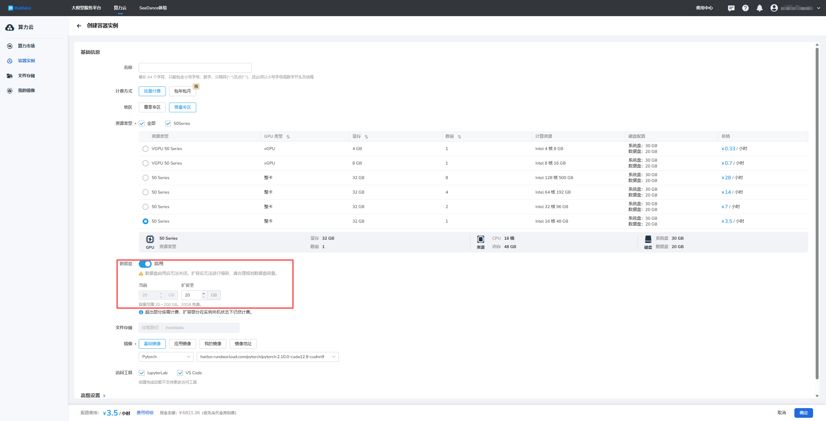Click the vertical scrollbar of the form

point(817,213)
